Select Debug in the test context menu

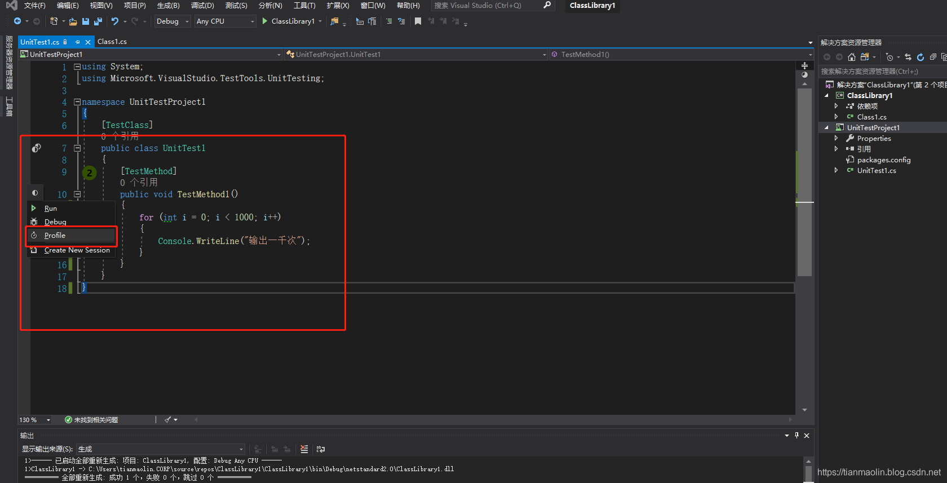72,222
